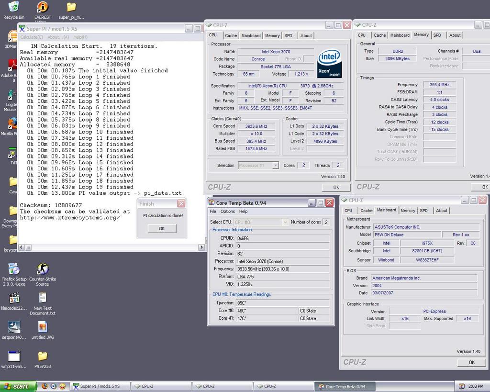Switch to Cache tab in CPU-Z CPU window
Viewport: 490px width, 392px height.
coord(231,35)
